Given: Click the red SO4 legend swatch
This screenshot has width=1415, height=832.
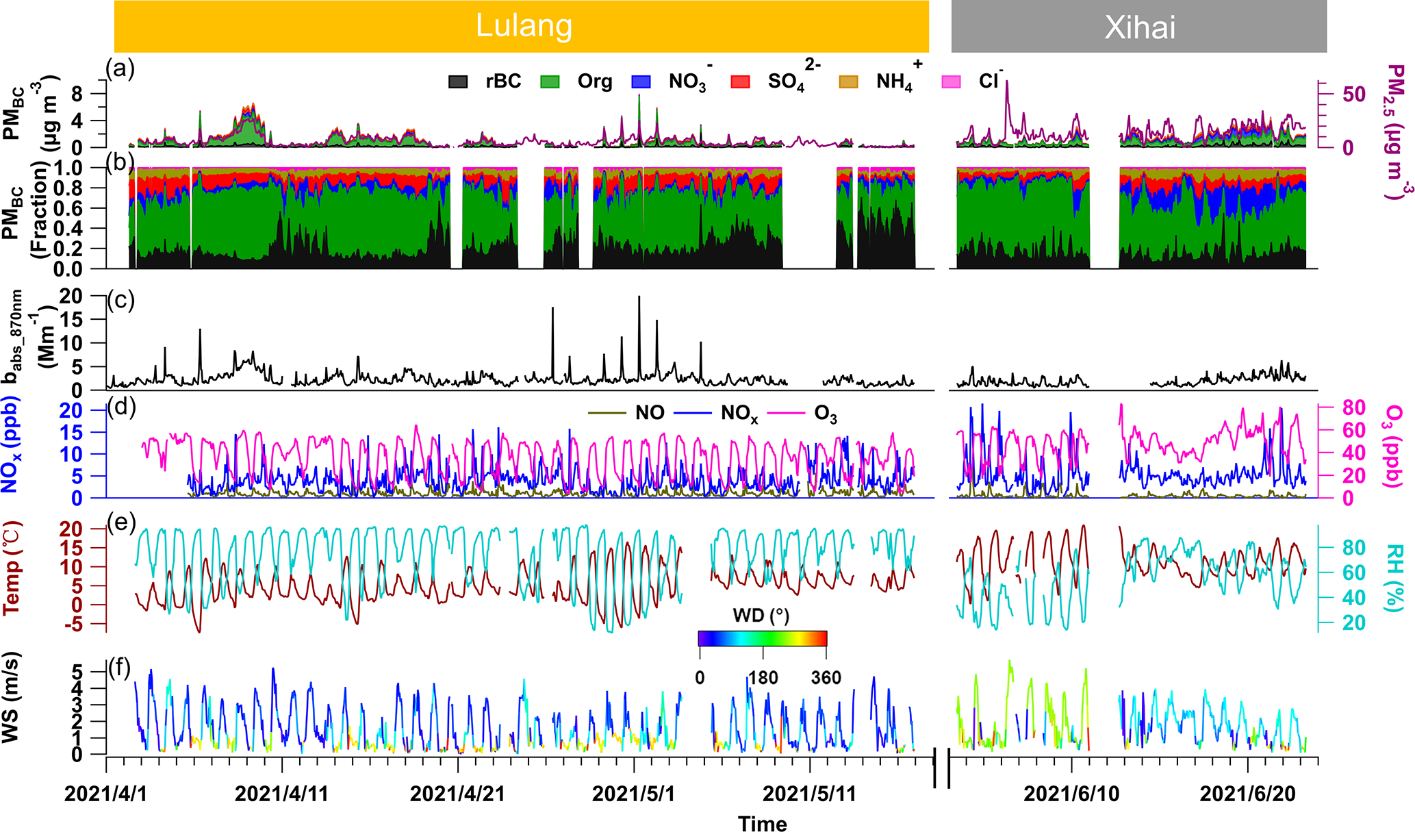Looking at the screenshot, I should point(740,81).
